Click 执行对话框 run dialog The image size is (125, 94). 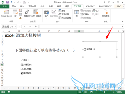[65, 18]
